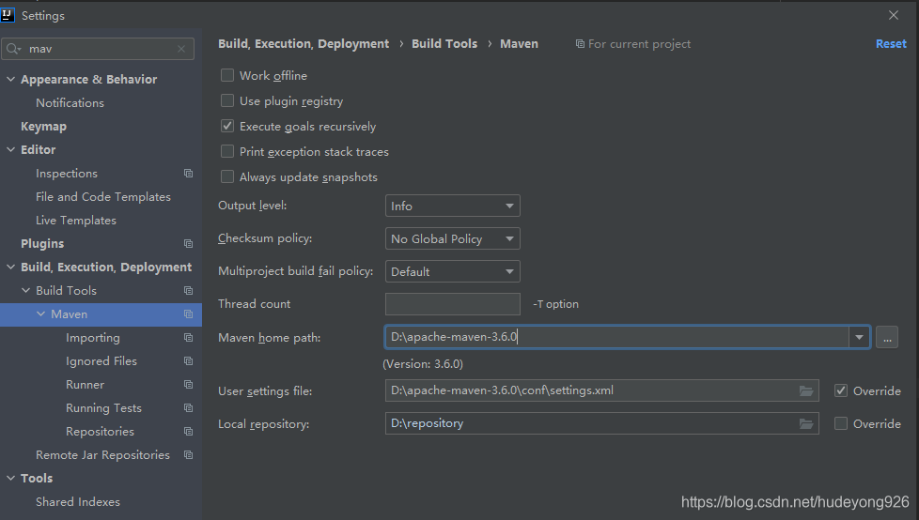Click project-level icon beside Repositories

click(188, 432)
